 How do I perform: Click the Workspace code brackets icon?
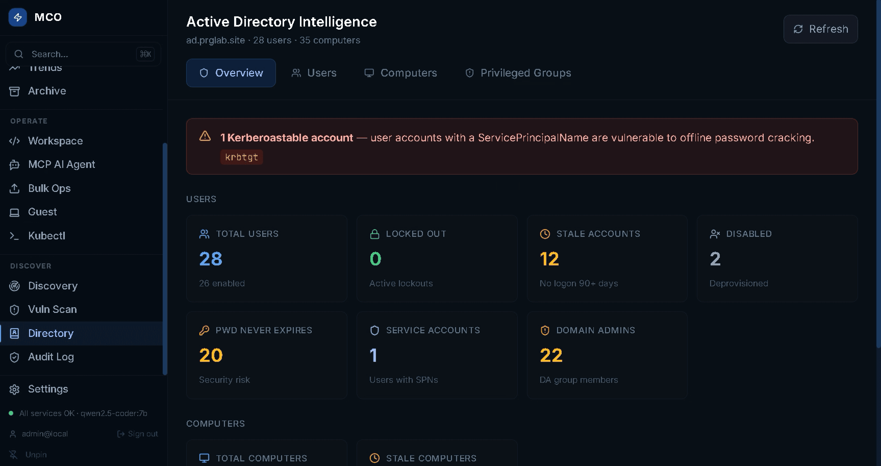[x=14, y=141]
